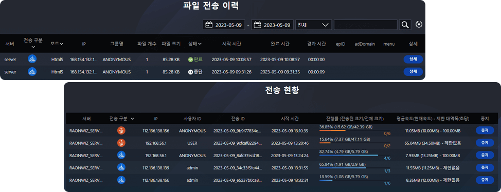Click the 파일 크기 column header

171,44
